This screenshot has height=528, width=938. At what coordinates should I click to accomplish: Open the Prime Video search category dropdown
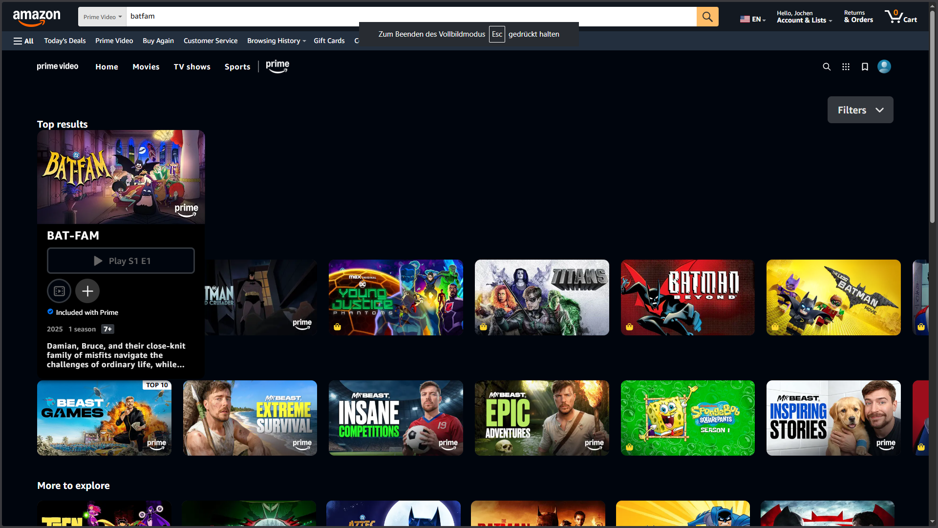pos(102,17)
